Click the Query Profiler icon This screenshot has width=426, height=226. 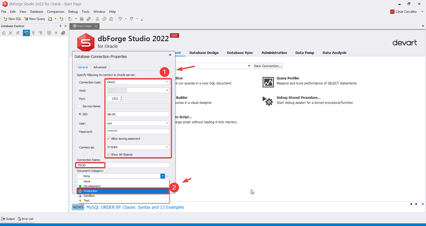click(x=268, y=82)
